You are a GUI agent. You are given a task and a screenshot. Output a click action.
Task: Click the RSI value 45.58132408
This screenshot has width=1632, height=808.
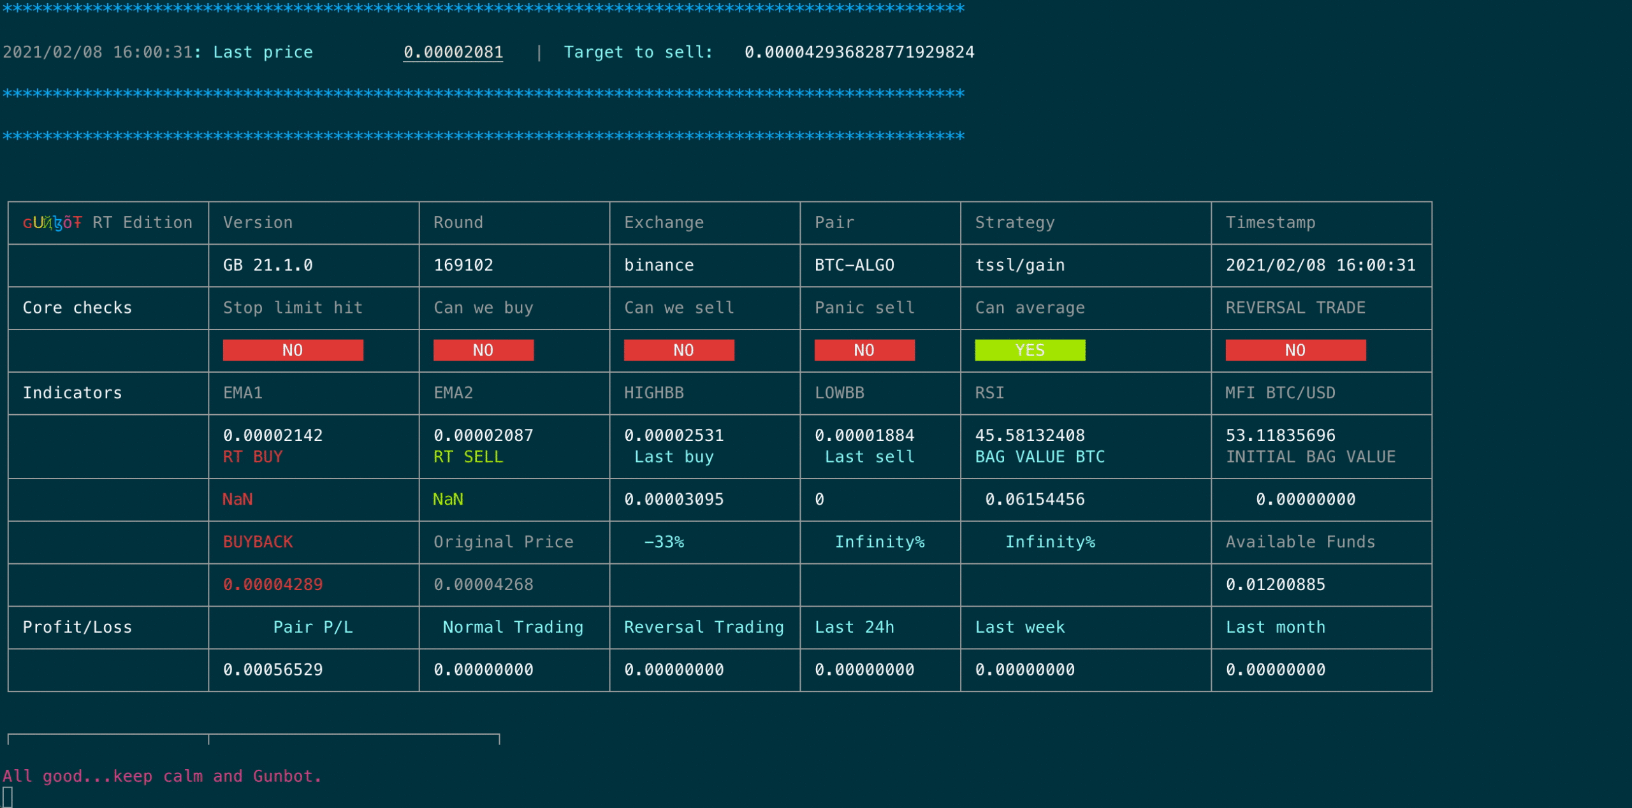click(1030, 435)
